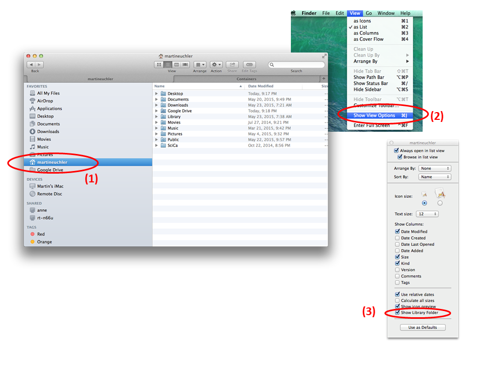The image size is (496, 372).
Task: Switch to icon view in Finder toolbar
Action: (x=159, y=65)
